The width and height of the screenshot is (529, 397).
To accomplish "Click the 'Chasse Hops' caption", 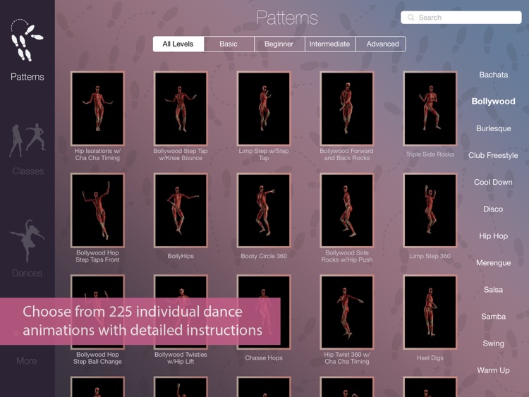I will click(264, 358).
